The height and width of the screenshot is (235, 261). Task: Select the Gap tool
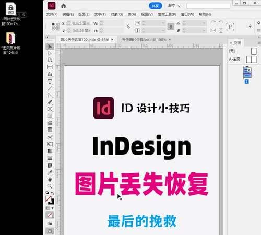click(x=50, y=67)
